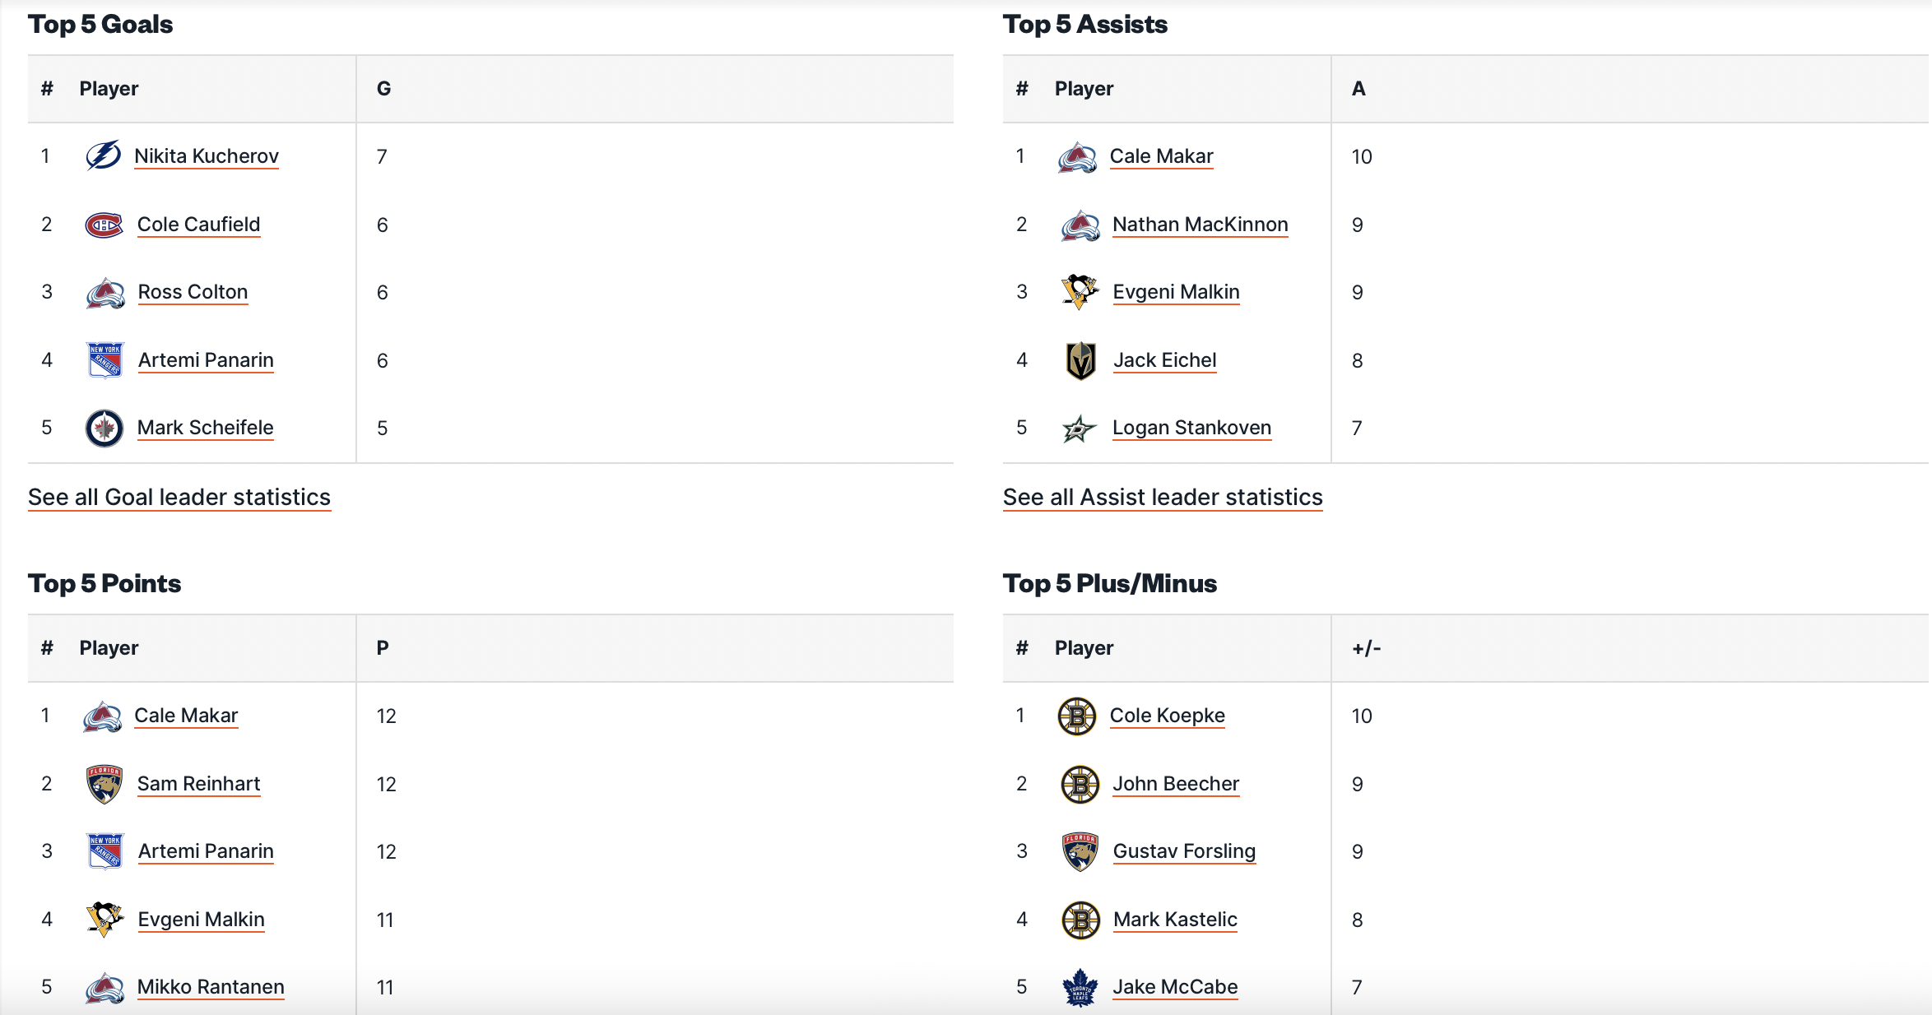Open See all Assist leader statistics
The width and height of the screenshot is (1932, 1015).
(1163, 497)
